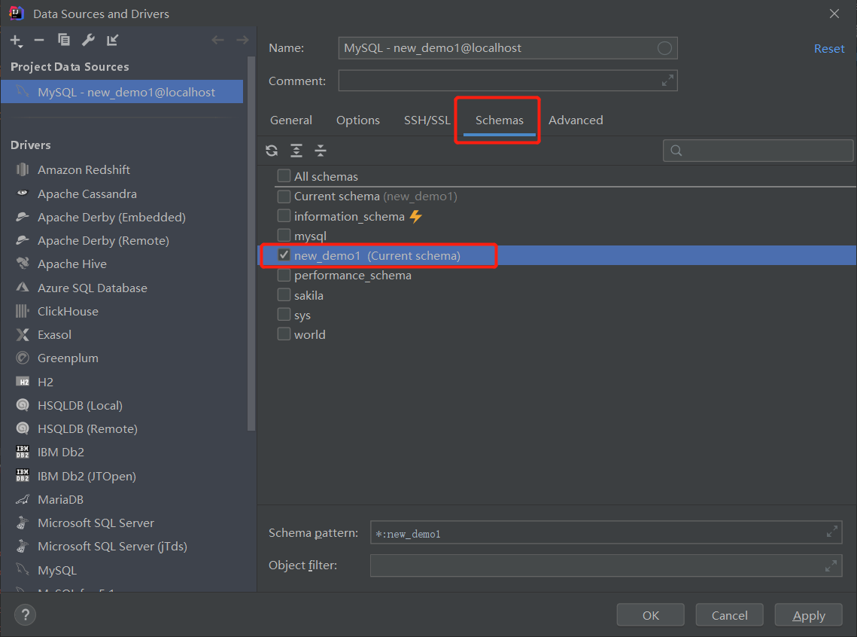Enable the world schema
Image resolution: width=857 pixels, height=637 pixels.
pos(284,334)
